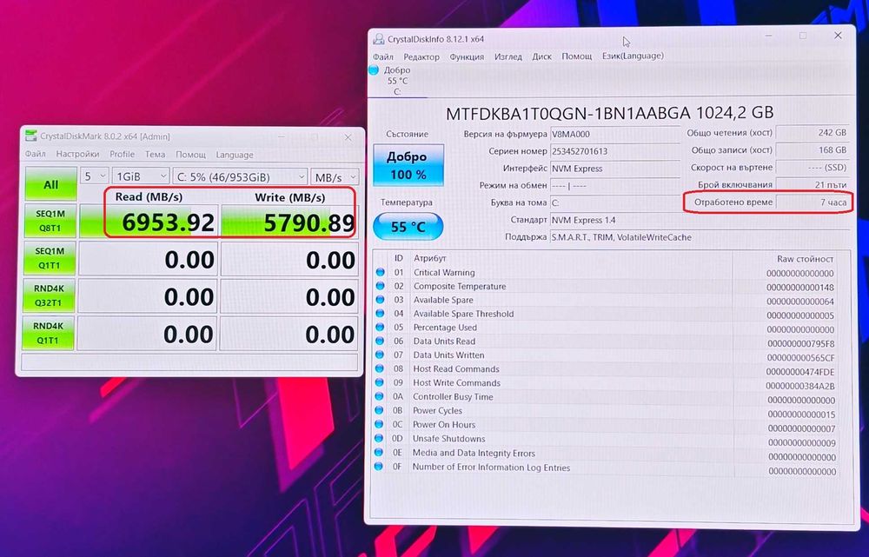Open Файл menu in CrystalDiskMark
This screenshot has height=557, width=869.
[x=35, y=154]
